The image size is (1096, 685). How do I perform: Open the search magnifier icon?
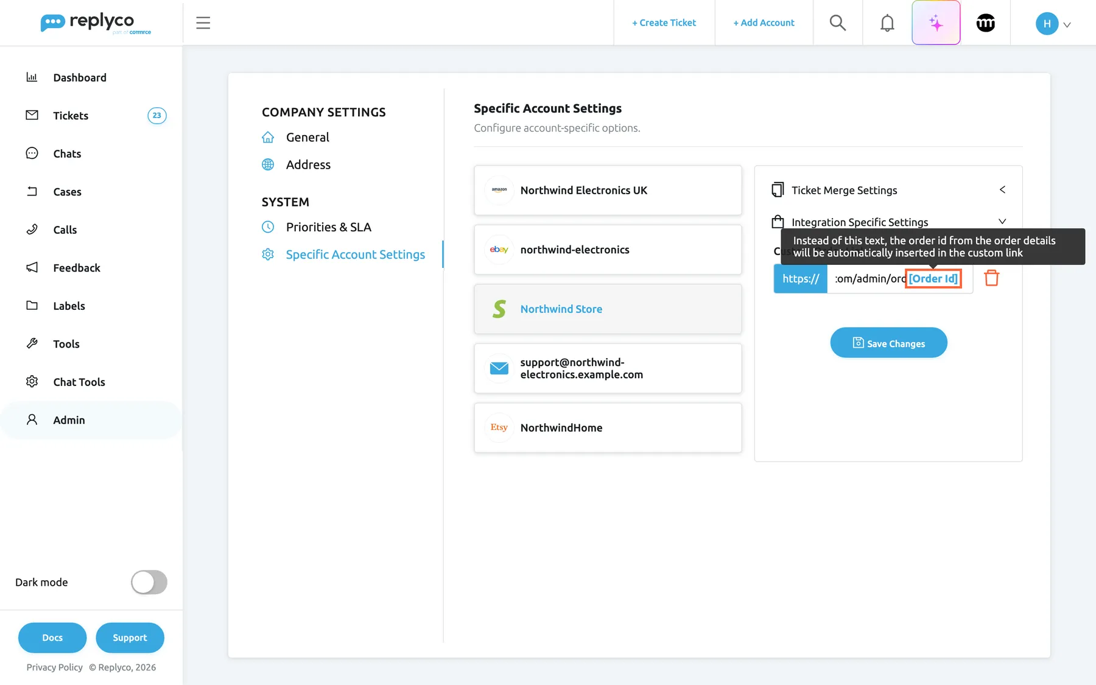point(838,23)
